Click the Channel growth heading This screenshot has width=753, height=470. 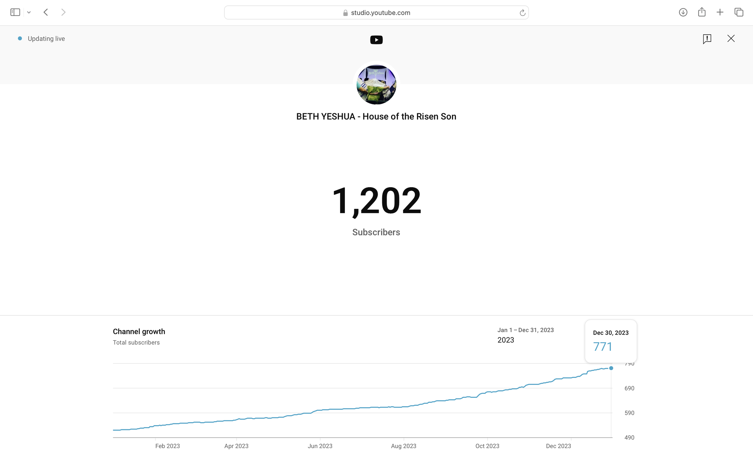[x=139, y=332]
